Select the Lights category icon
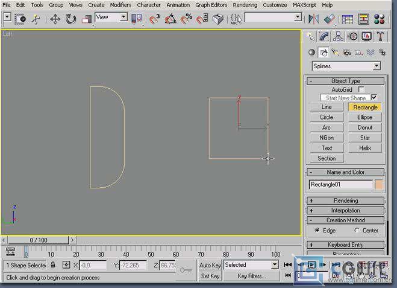The image size is (397, 288). [x=335, y=53]
